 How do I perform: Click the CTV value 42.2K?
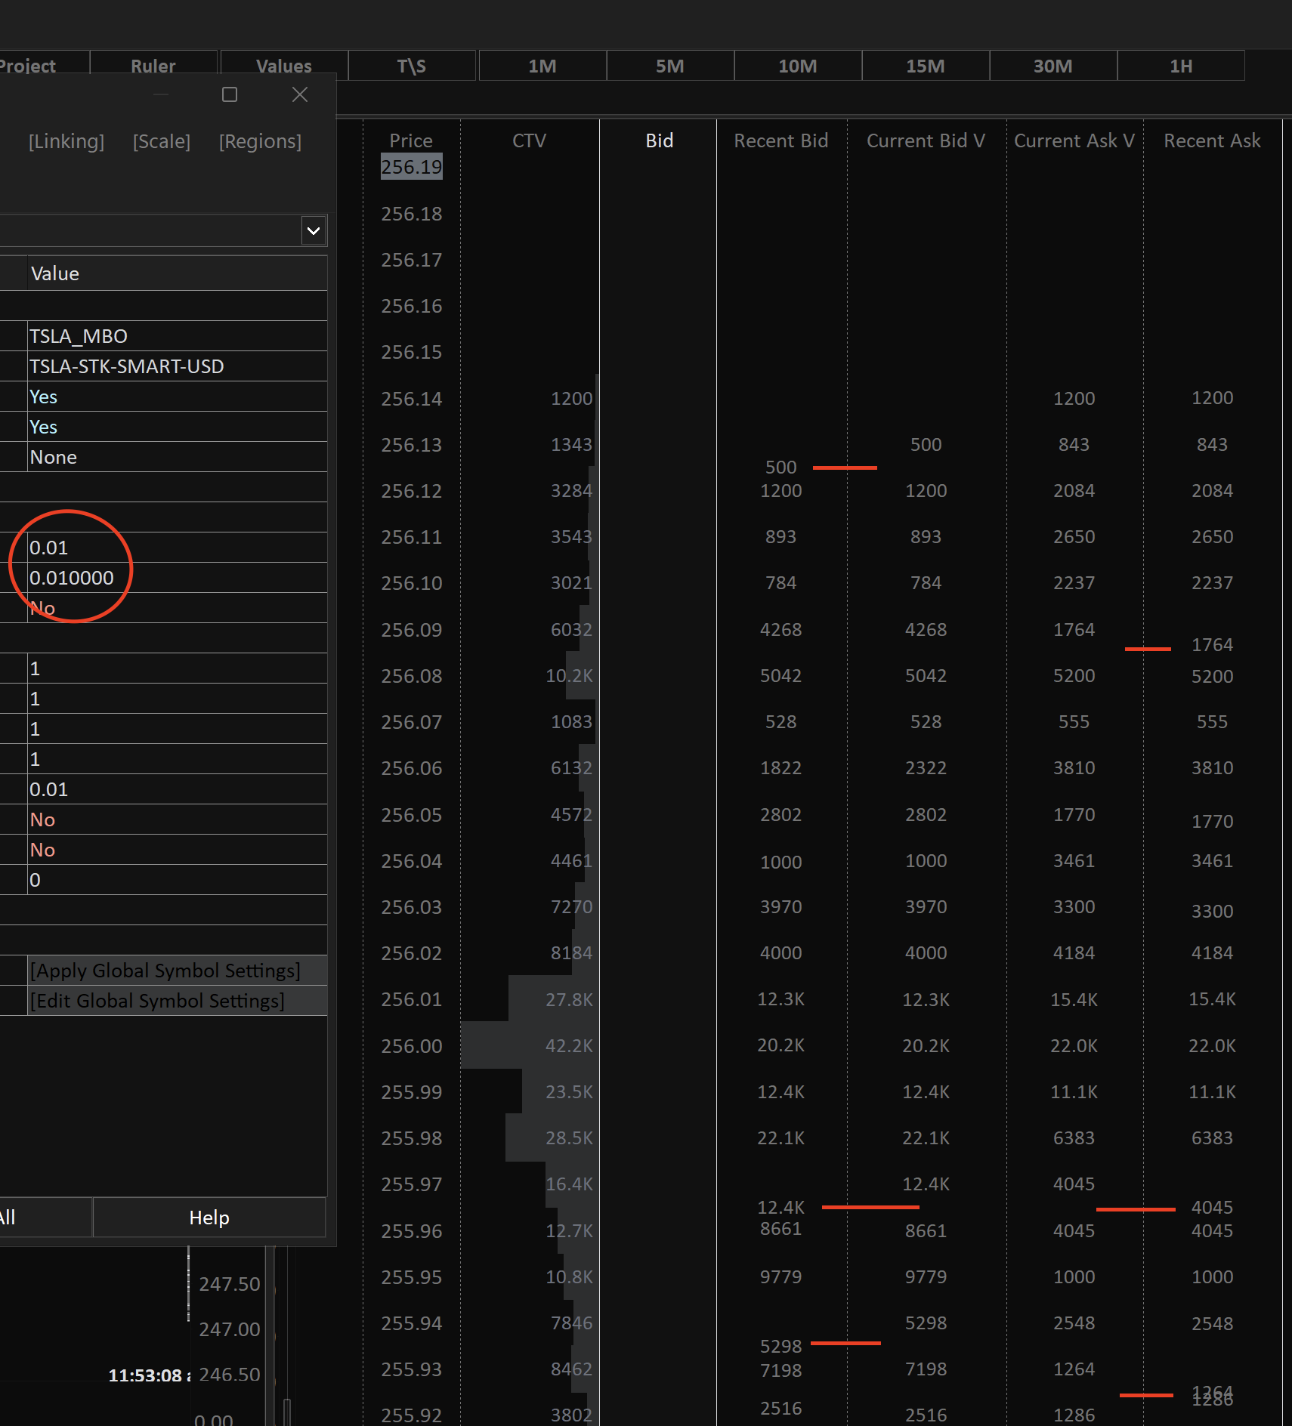pyautogui.click(x=569, y=1046)
